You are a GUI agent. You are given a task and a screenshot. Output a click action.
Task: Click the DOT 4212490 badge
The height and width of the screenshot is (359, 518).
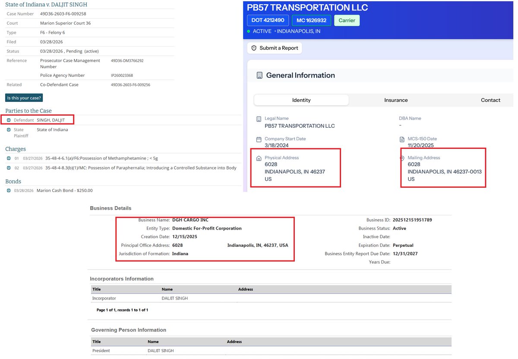click(268, 20)
